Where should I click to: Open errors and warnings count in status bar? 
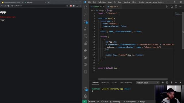(x=105, y=102)
